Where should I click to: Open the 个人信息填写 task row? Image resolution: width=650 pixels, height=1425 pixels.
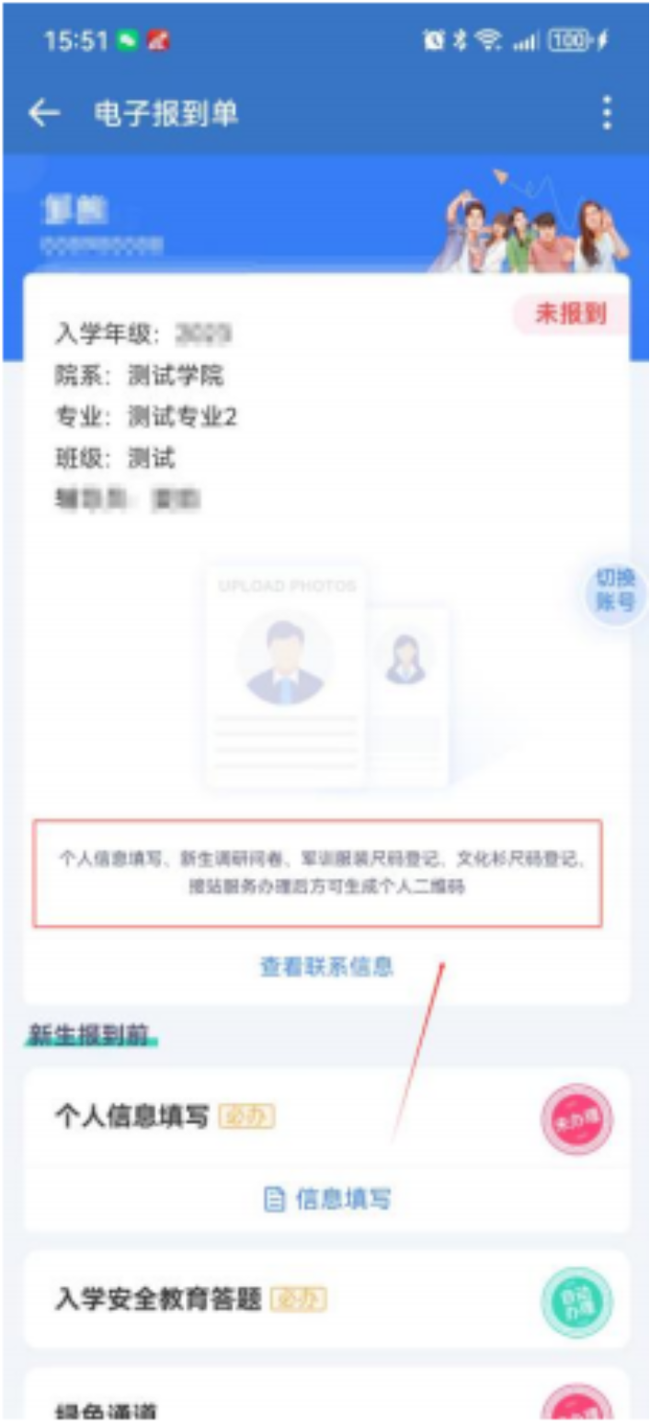(326, 1119)
